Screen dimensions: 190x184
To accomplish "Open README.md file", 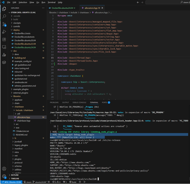I will tap(21, 135).
